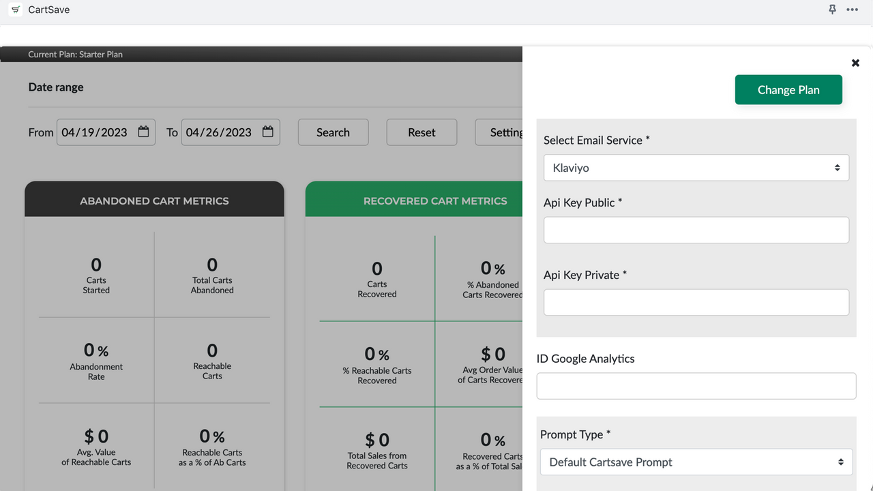Click the Current Plan: Starter Plan banner
873x491 pixels.
75,54
